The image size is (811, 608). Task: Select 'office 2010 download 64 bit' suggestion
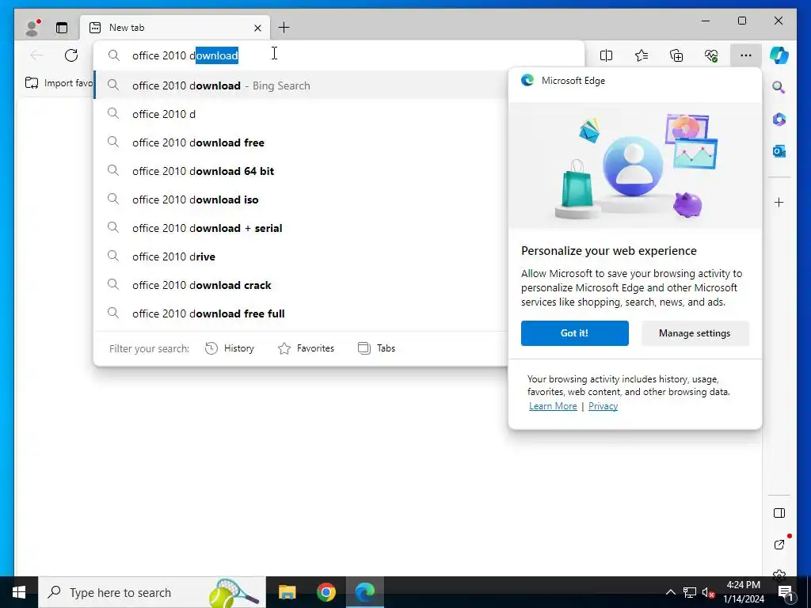point(300,171)
